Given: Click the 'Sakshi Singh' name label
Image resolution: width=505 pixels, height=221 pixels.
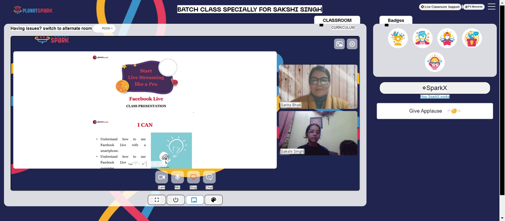Looking at the screenshot, I should (x=292, y=151).
